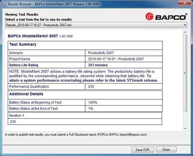Open the test results file dropdown arrow
193x156 pixels.
185,25
